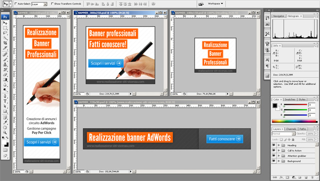The width and height of the screenshot is (320, 181).
Task: Switch to the Styles tab
Action: [302, 99]
